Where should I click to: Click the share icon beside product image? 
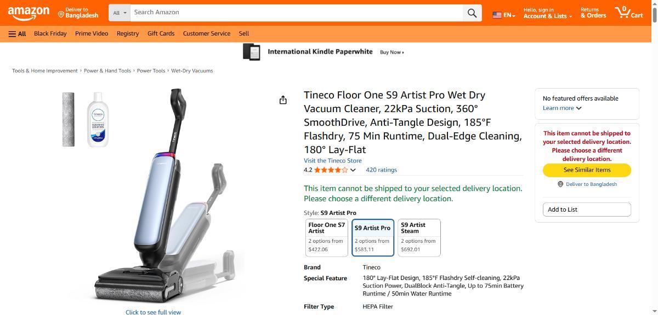283,100
